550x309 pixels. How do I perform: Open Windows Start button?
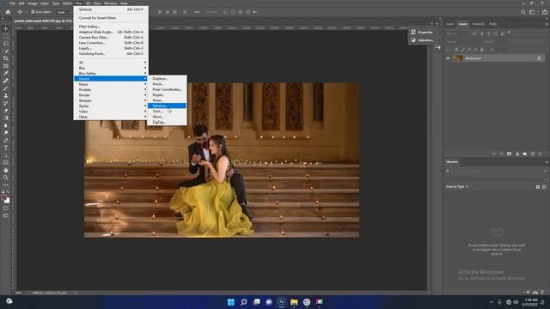pyautogui.click(x=231, y=302)
